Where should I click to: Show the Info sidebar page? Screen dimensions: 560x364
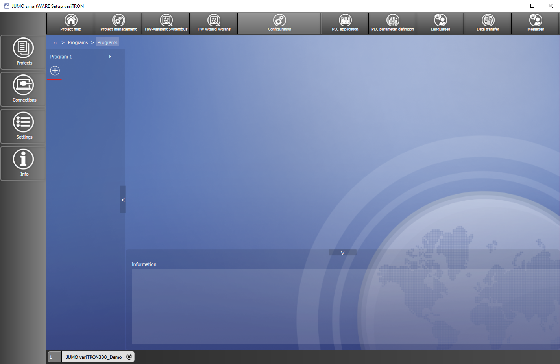[24, 163]
